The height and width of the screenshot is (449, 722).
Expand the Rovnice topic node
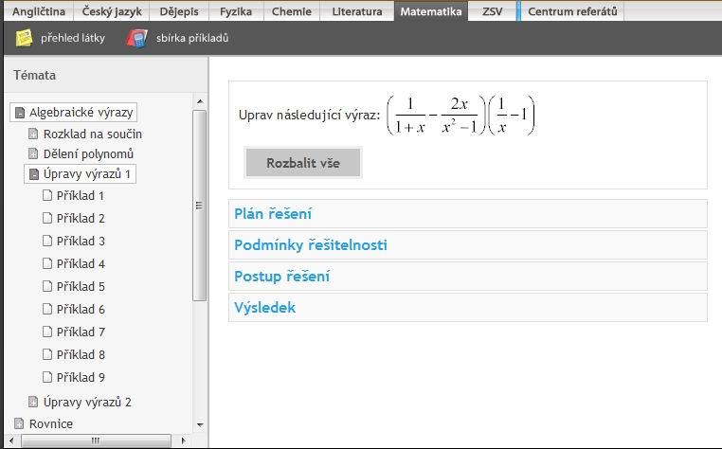click(19, 423)
